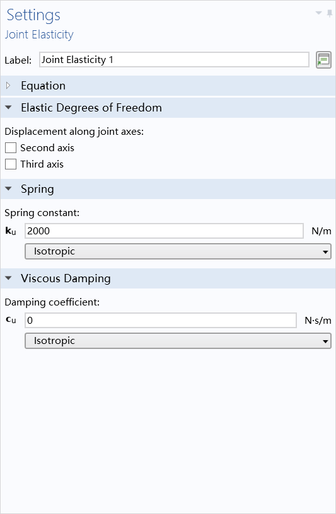
Task: Enable the Third axis checkbox
Action: click(x=11, y=164)
